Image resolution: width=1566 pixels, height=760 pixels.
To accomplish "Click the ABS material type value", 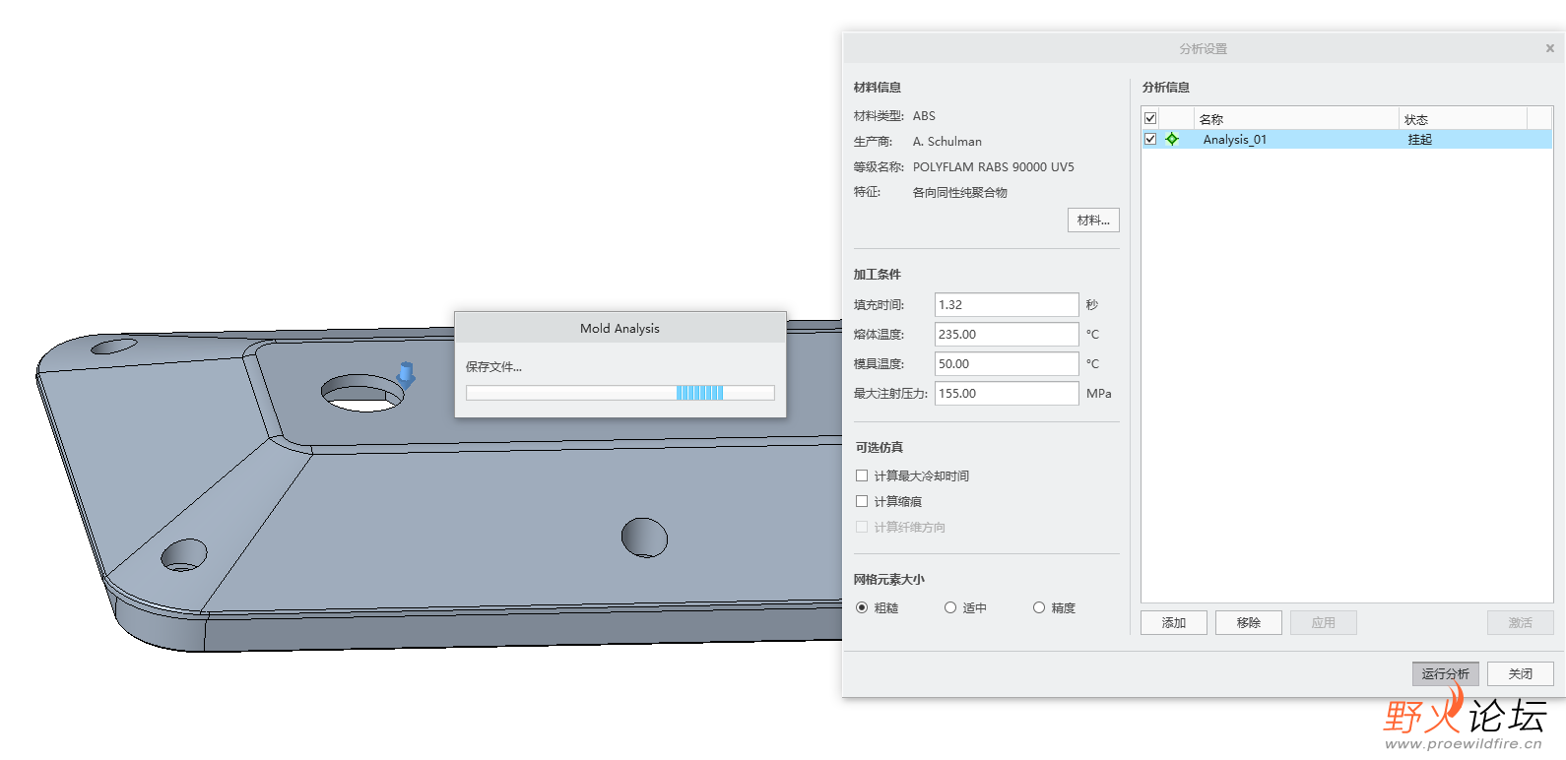I will [924, 115].
